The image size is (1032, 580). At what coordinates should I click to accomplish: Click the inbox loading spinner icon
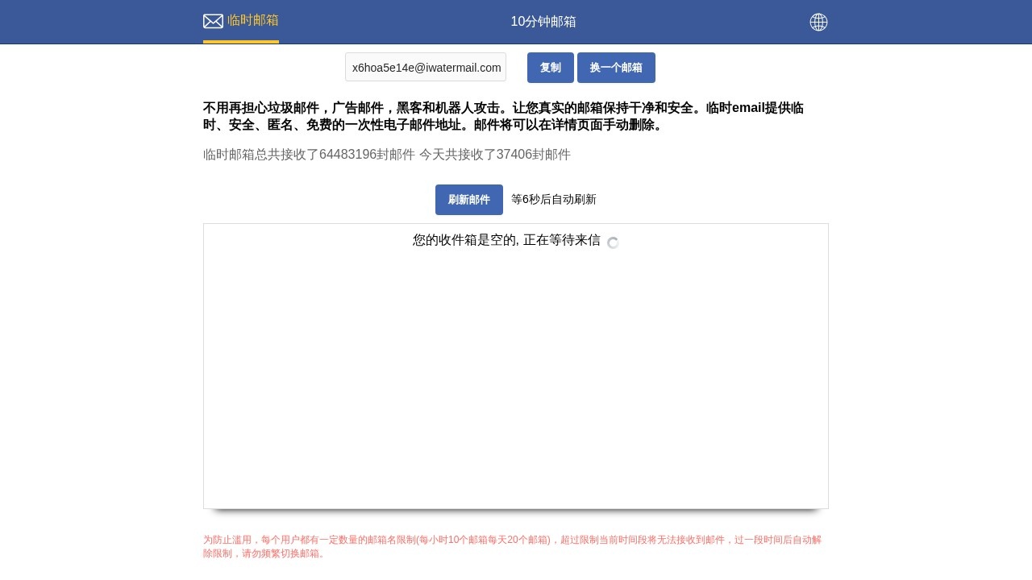pos(613,242)
